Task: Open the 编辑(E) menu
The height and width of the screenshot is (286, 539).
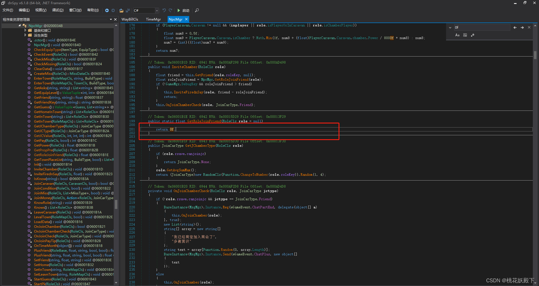Action: (x=24, y=10)
